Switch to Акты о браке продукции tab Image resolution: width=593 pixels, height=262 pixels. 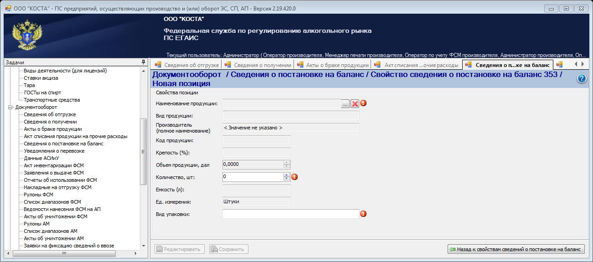(332, 65)
